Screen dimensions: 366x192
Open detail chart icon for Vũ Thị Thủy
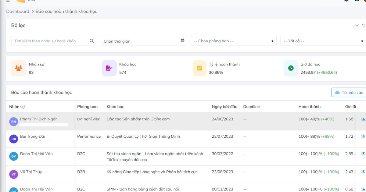(x=363, y=172)
